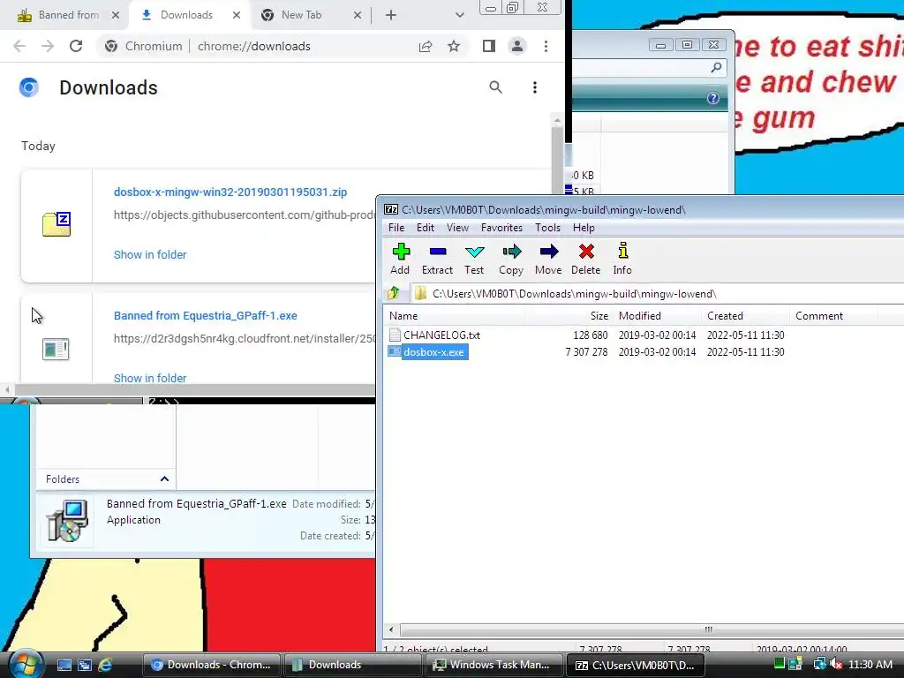Open the Chromium three-dot main menu

pyautogui.click(x=546, y=46)
